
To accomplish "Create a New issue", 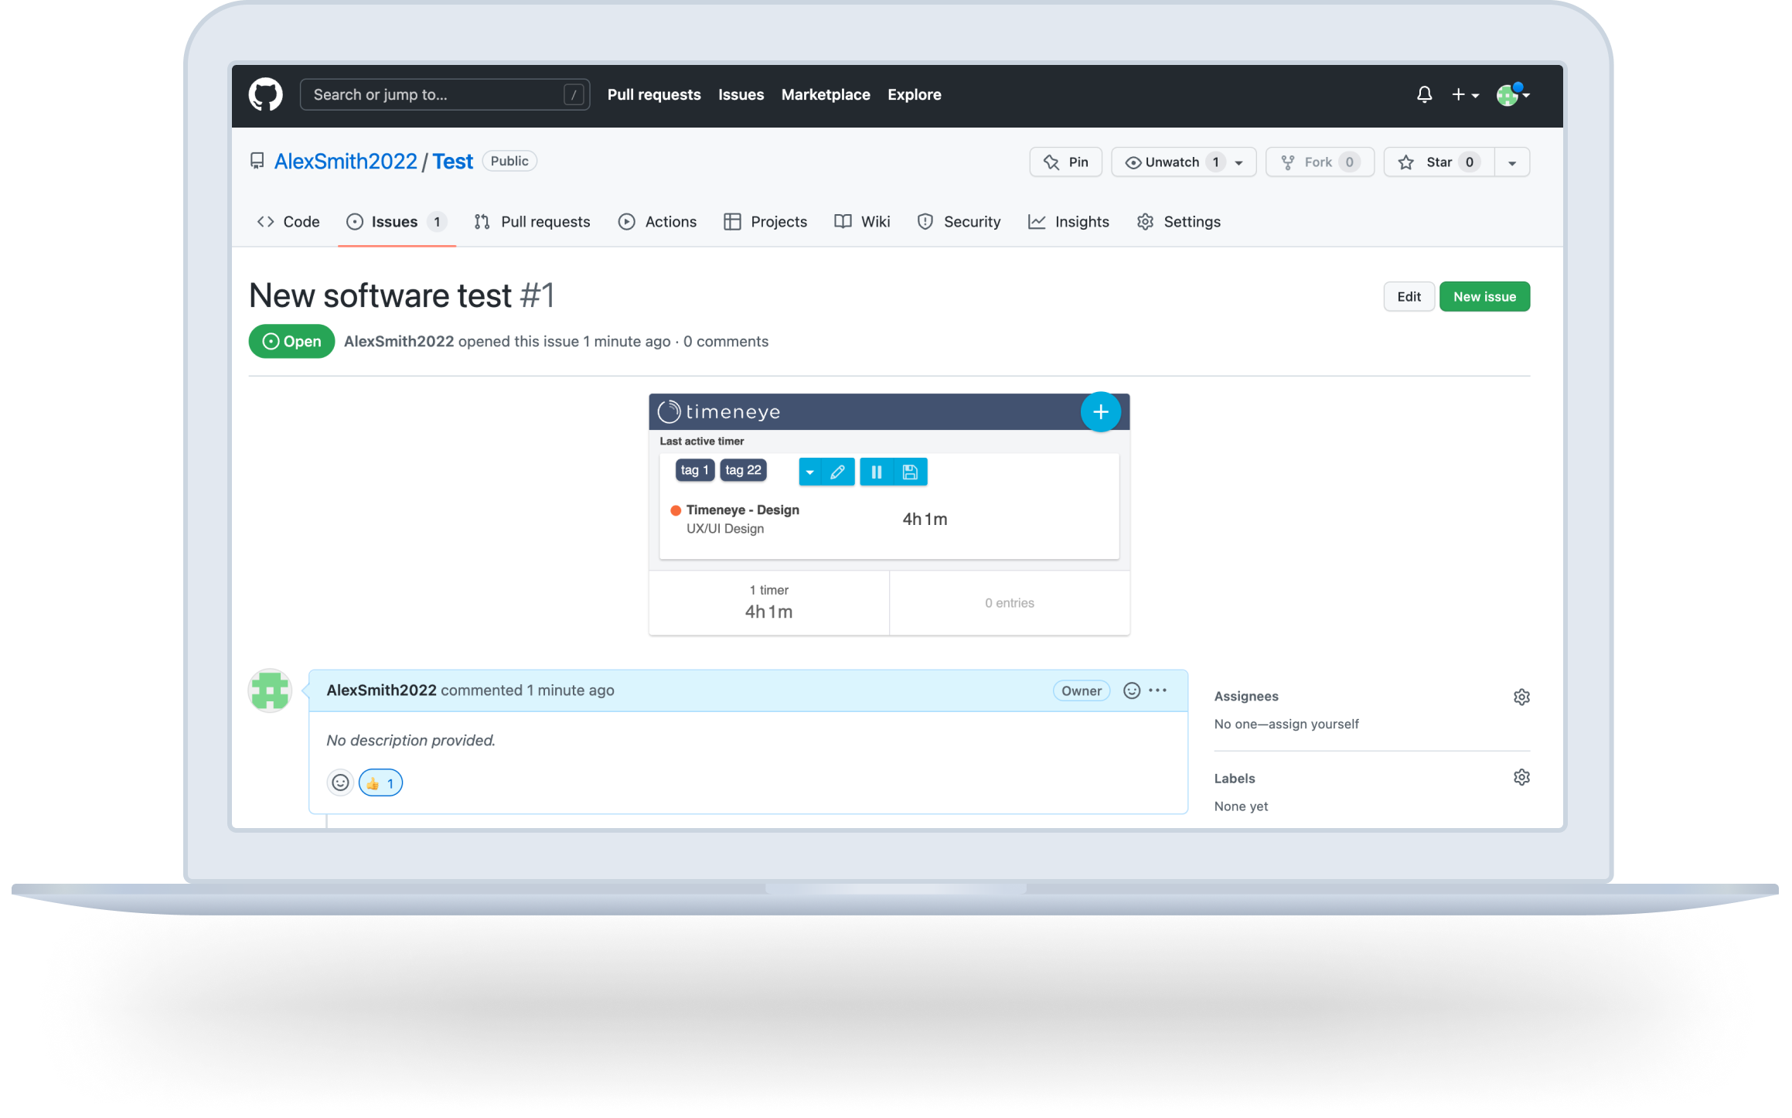I will (1484, 296).
